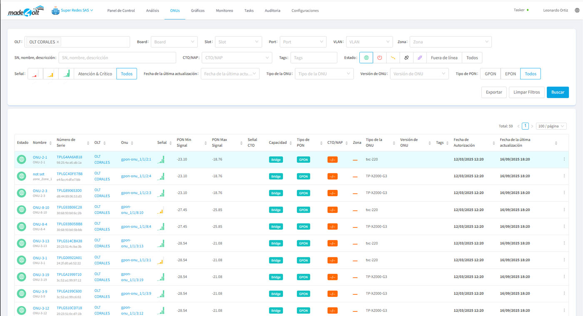Viewport: 583px width, 316px height.
Task: Select GPON in Tipo de PON
Action: click(x=490, y=74)
